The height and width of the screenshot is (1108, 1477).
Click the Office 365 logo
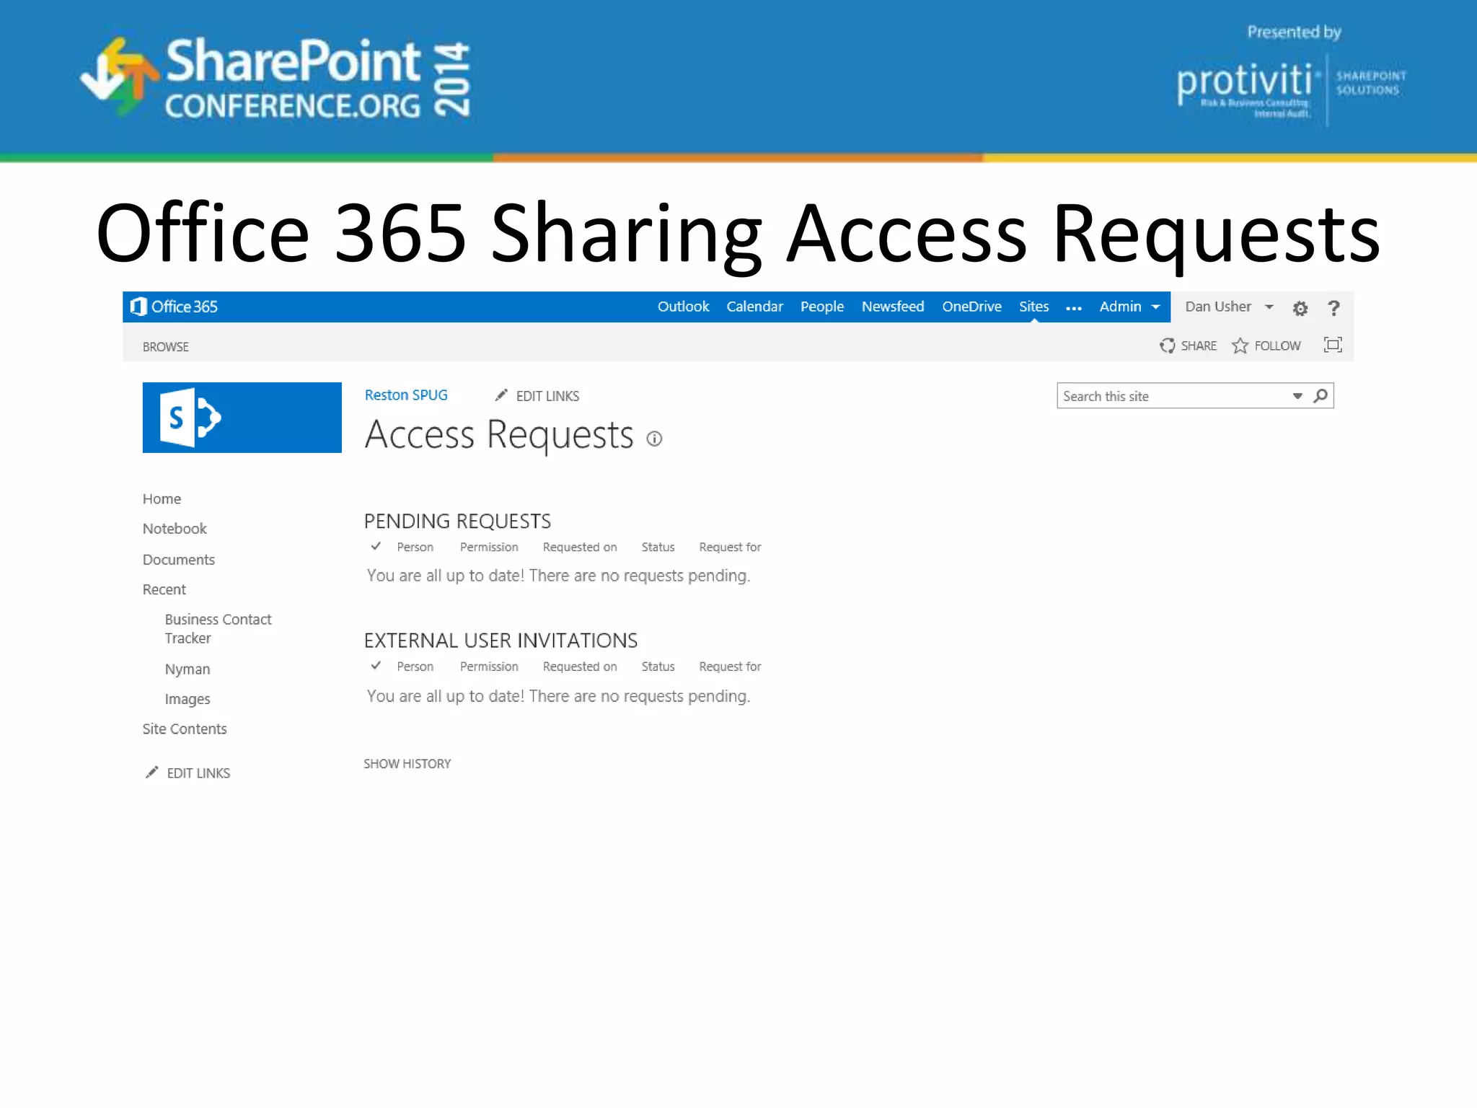click(x=174, y=307)
